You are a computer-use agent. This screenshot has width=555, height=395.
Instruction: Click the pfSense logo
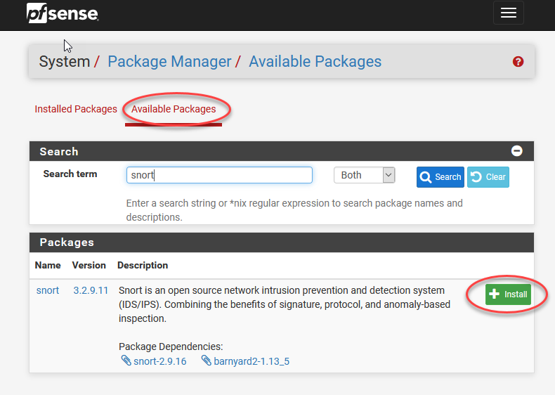tap(63, 13)
